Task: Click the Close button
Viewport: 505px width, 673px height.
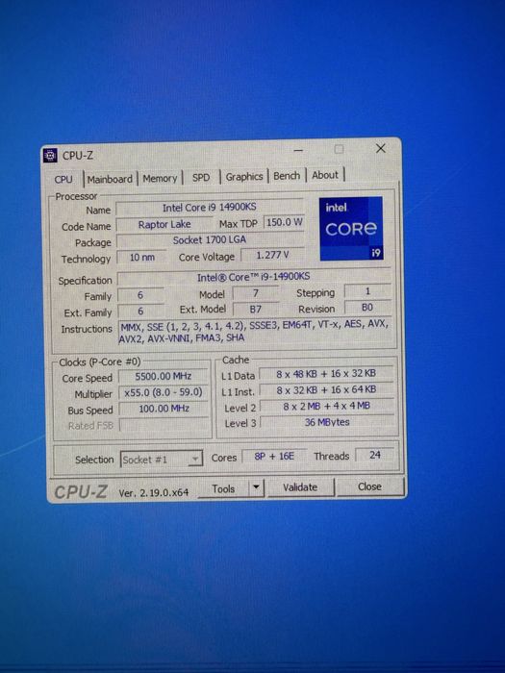Action: 369,486
